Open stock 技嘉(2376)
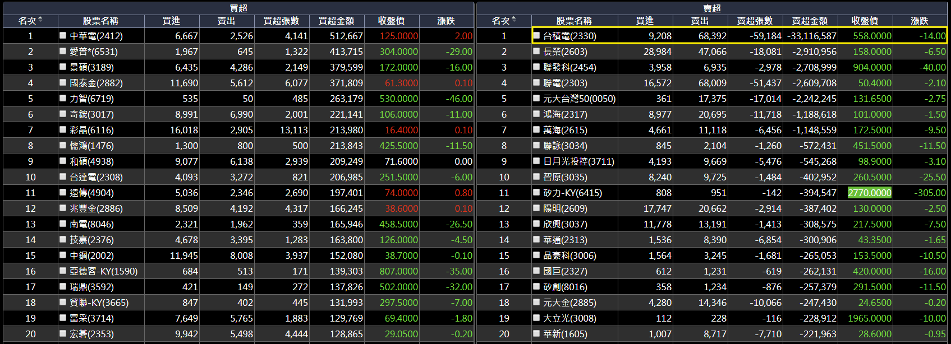The width and height of the screenshot is (951, 344). coord(91,240)
